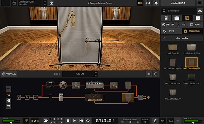This screenshot has height=124, width=204.
Task: Click the save preset download icon
Action: pyautogui.click(x=51, y=3)
